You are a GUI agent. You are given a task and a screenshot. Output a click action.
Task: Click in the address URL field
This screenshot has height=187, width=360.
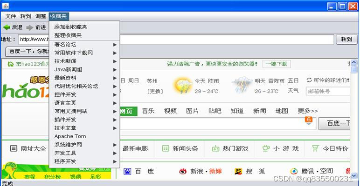pyautogui.click(x=176, y=40)
